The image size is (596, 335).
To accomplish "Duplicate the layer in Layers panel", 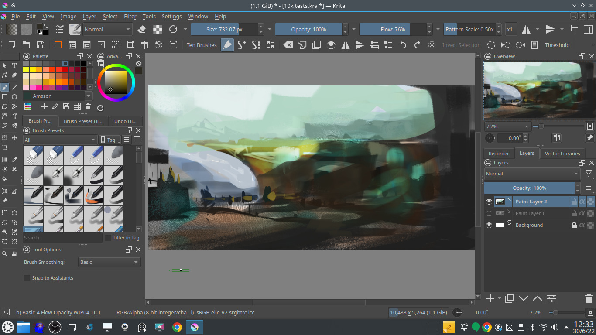I will [510, 298].
